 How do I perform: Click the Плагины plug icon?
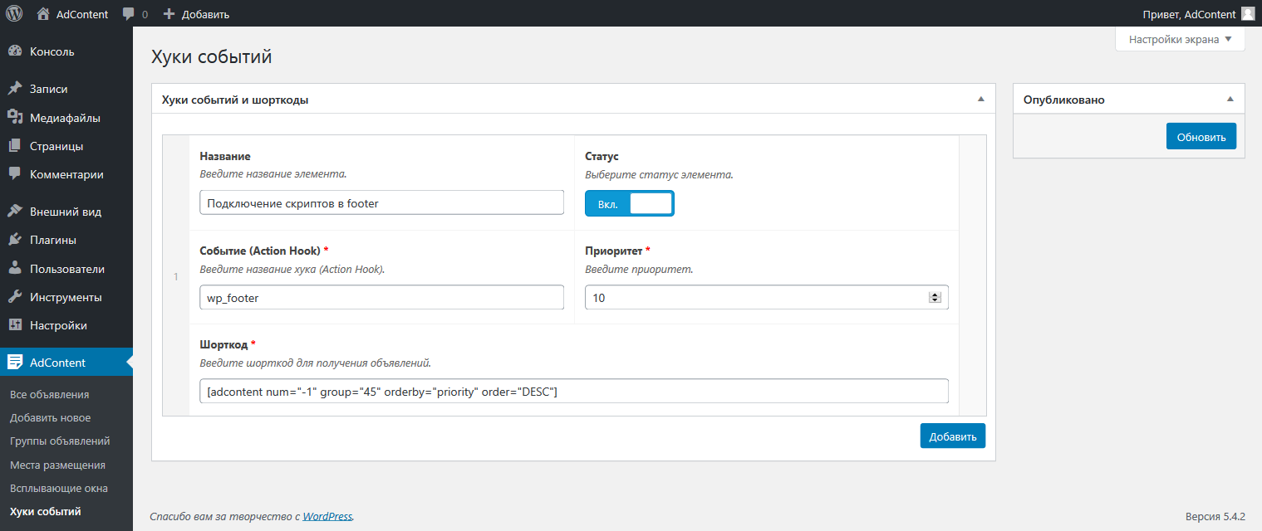(x=15, y=240)
